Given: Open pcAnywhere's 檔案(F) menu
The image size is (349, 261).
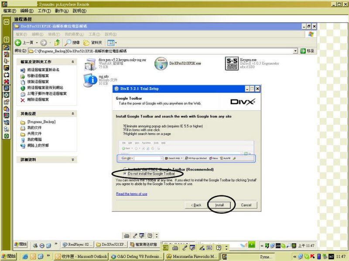Looking at the screenshot, I should (x=10, y=11).
